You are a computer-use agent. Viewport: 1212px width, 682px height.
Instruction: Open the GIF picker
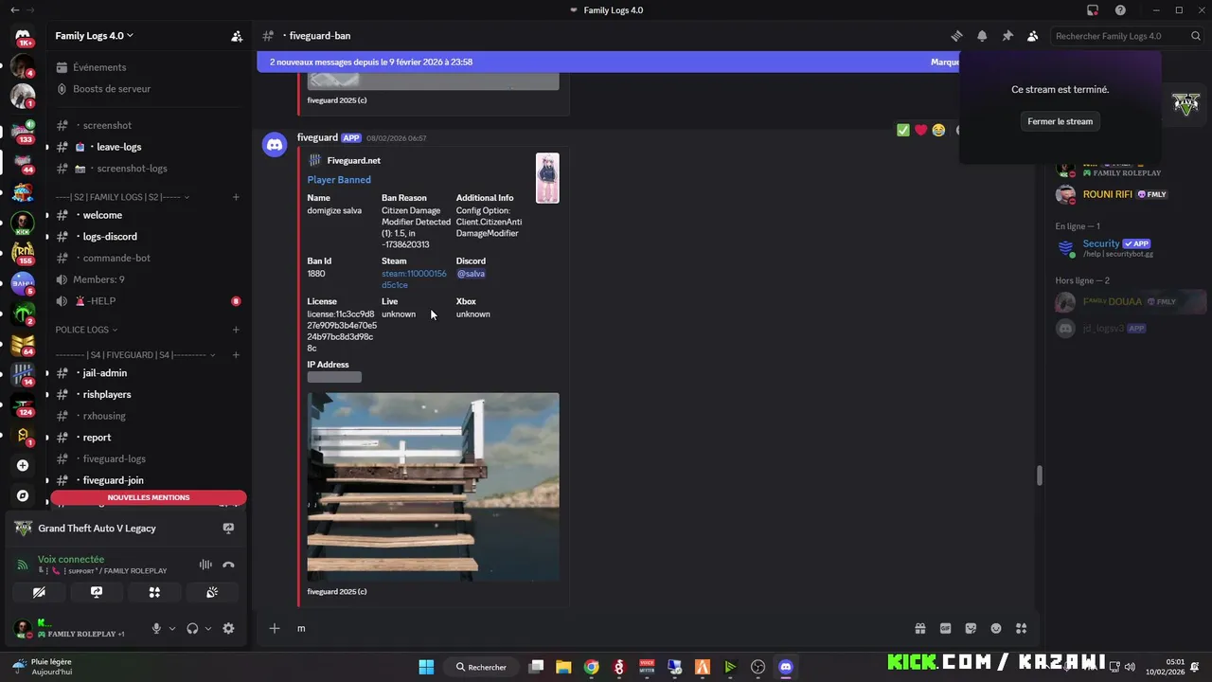[x=945, y=628]
